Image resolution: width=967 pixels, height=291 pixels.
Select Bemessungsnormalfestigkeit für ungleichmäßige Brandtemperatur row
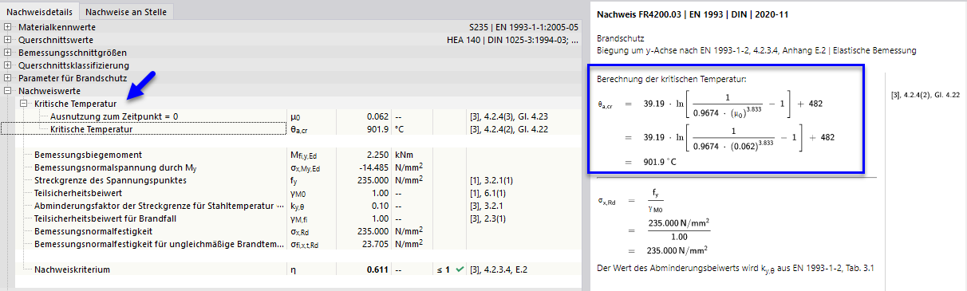point(293,244)
